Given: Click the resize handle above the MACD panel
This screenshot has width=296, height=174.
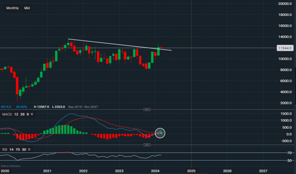Looking at the screenshot, I should (147, 109).
